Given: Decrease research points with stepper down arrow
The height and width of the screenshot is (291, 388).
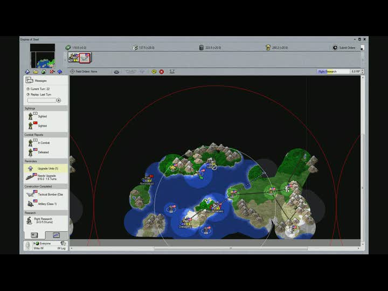Looking at the screenshot, I should coord(363,73).
